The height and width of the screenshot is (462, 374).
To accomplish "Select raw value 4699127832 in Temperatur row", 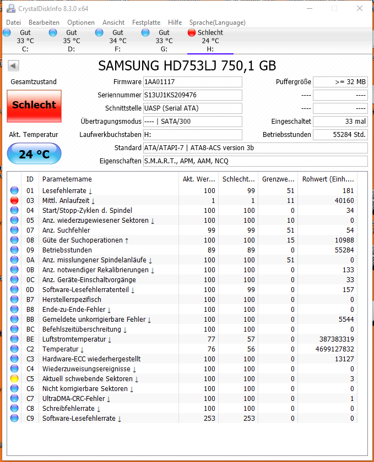I will coord(334,349).
